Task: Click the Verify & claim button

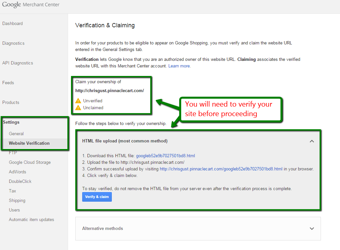Action: [x=97, y=197]
